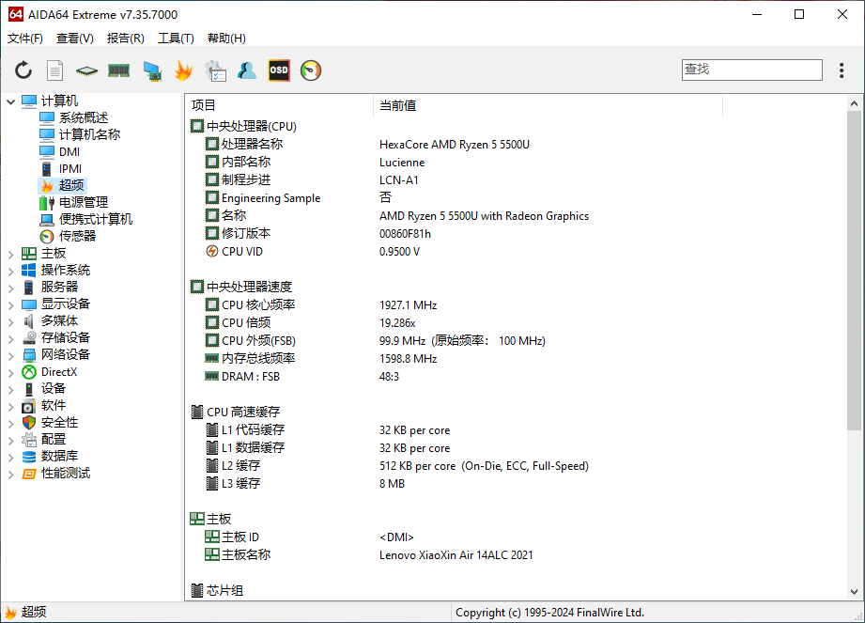The image size is (865, 623).
Task: Select the CPU 核心频率 row
Action: pos(516,305)
